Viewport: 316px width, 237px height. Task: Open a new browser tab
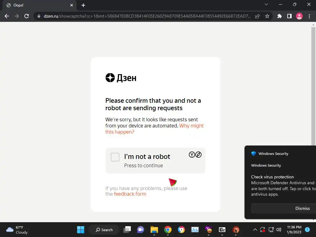83,5
